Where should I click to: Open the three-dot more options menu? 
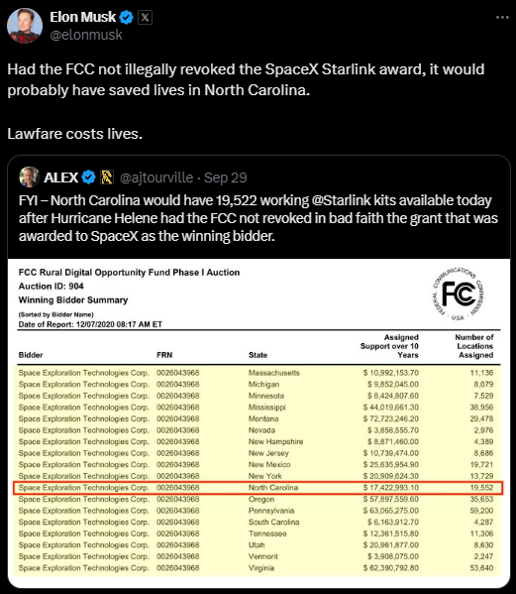(x=502, y=18)
